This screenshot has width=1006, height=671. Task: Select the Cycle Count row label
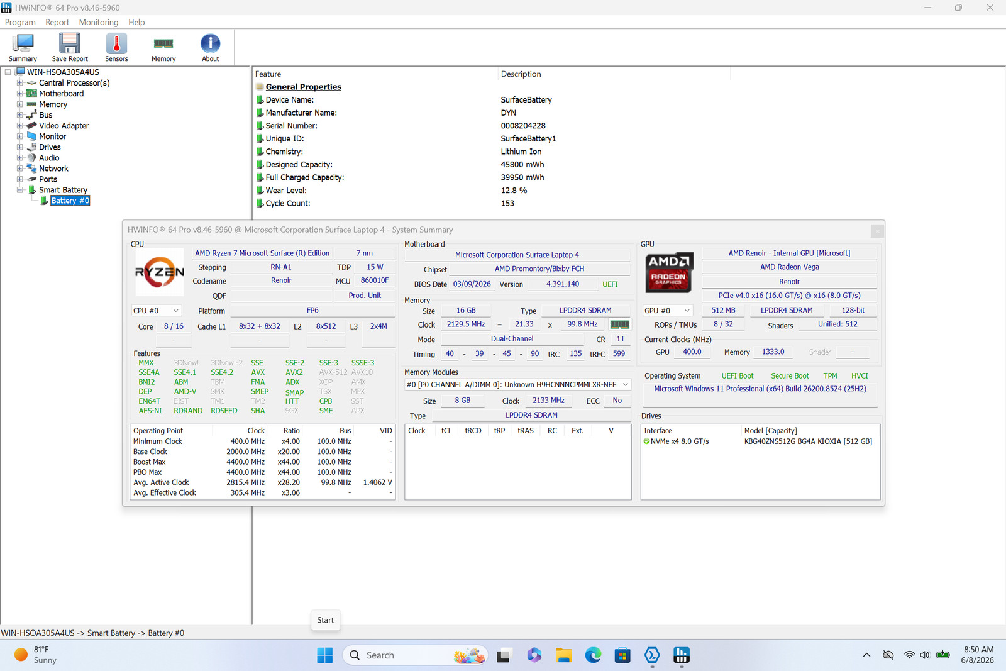(x=288, y=204)
